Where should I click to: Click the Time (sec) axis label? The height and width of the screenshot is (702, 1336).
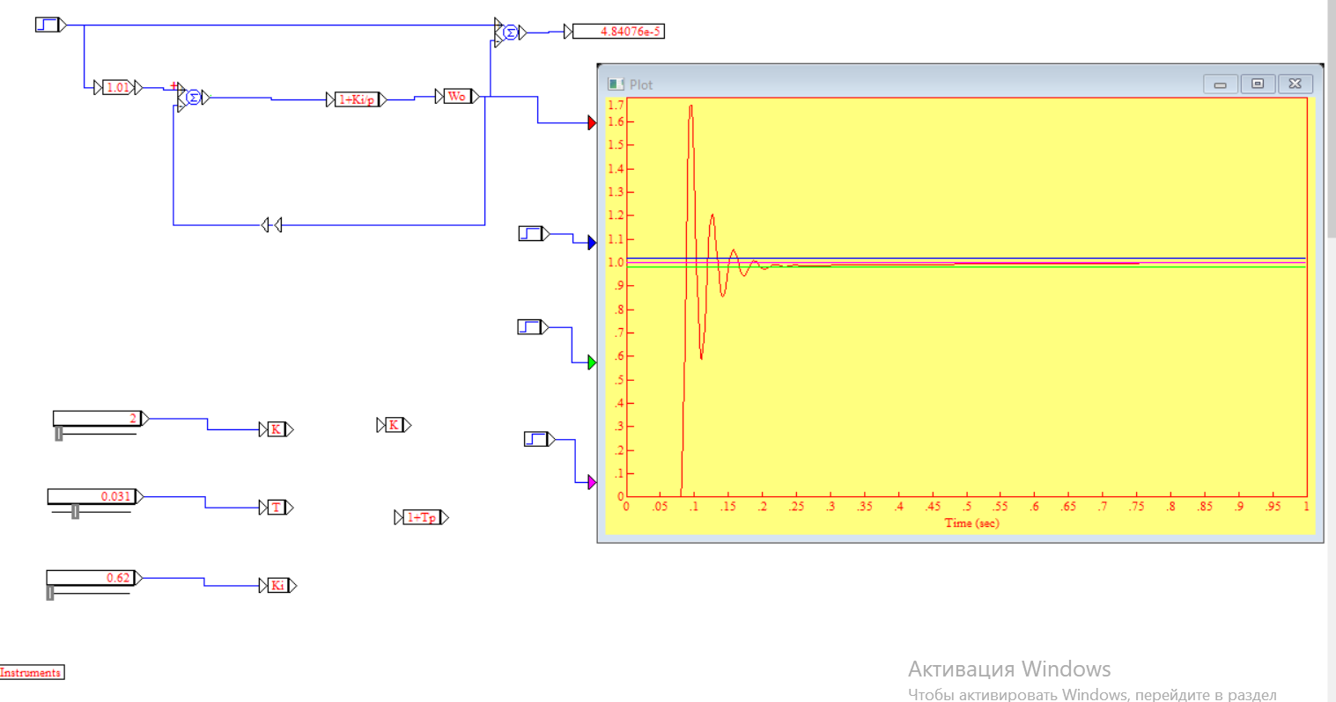[x=972, y=523]
